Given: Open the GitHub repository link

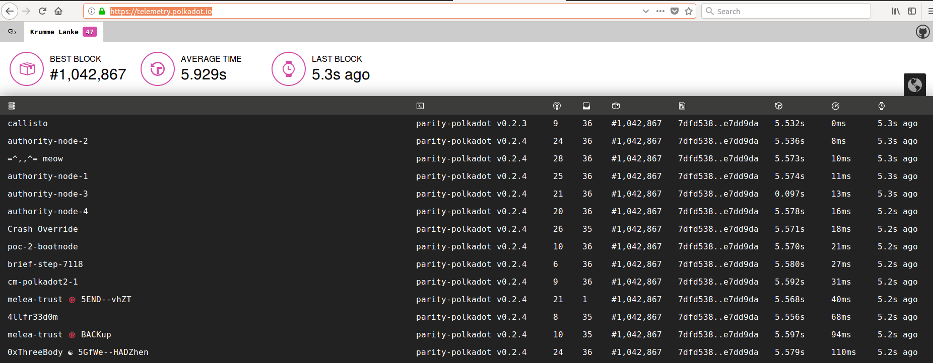Looking at the screenshot, I should coord(922,32).
